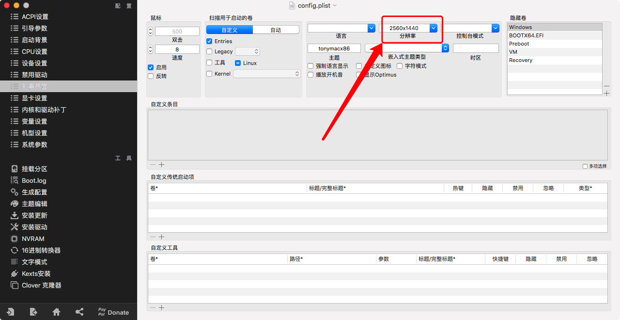
Task: Add a hidden volume with plus button
Action: tap(606, 94)
